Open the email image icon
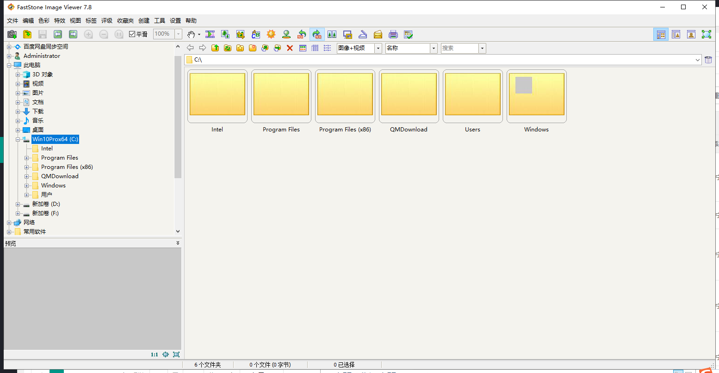Screen dimensions: 719x373 [x=378, y=34]
